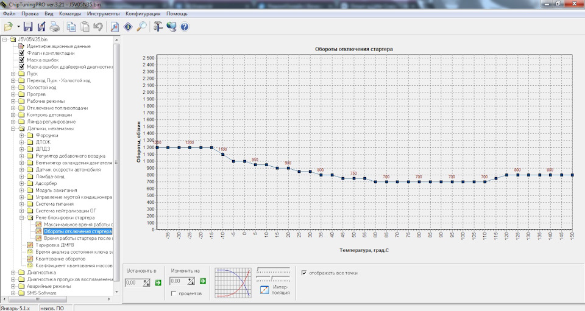Toggle 'Маска ошибок драйверной диагностики' checkbox
Screen dimensions: 585x311
point(21,67)
